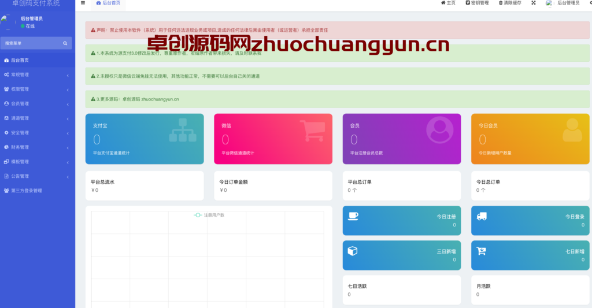592x308 pixels.
Task: Expand the 财务管理 chevron
Action: (x=68, y=147)
